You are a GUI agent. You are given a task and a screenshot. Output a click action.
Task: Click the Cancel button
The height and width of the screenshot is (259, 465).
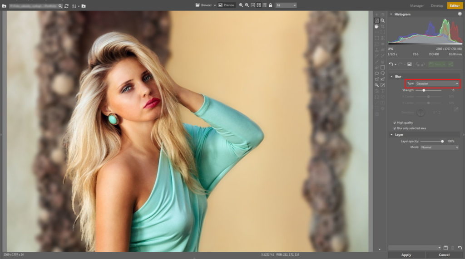tap(444, 255)
